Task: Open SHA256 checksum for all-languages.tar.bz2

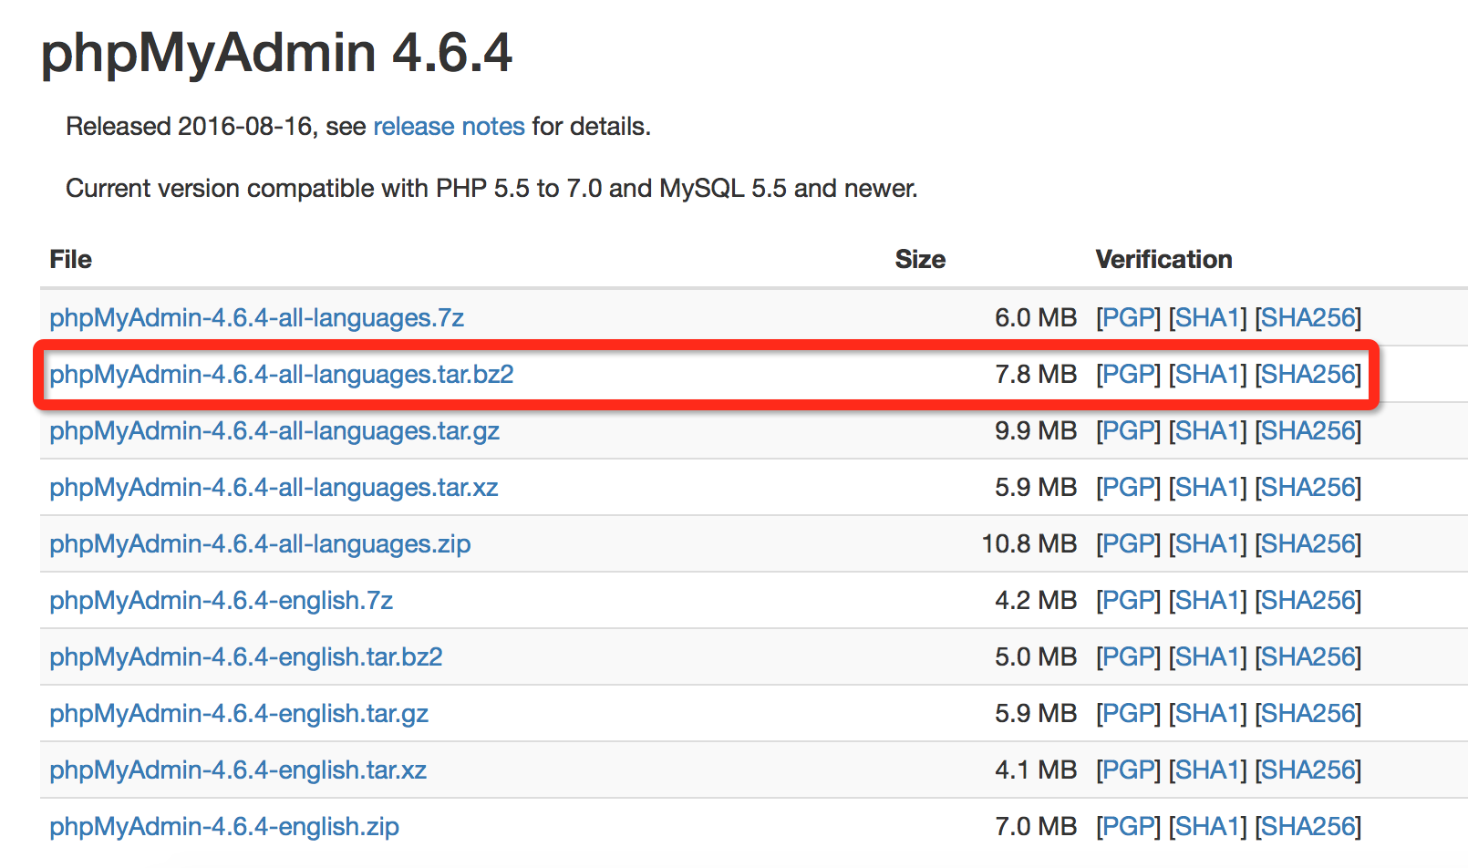Action: pyautogui.click(x=1308, y=374)
